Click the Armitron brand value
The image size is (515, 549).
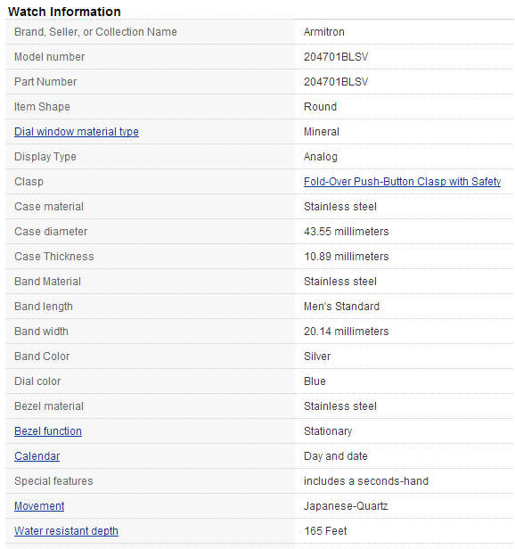[324, 32]
